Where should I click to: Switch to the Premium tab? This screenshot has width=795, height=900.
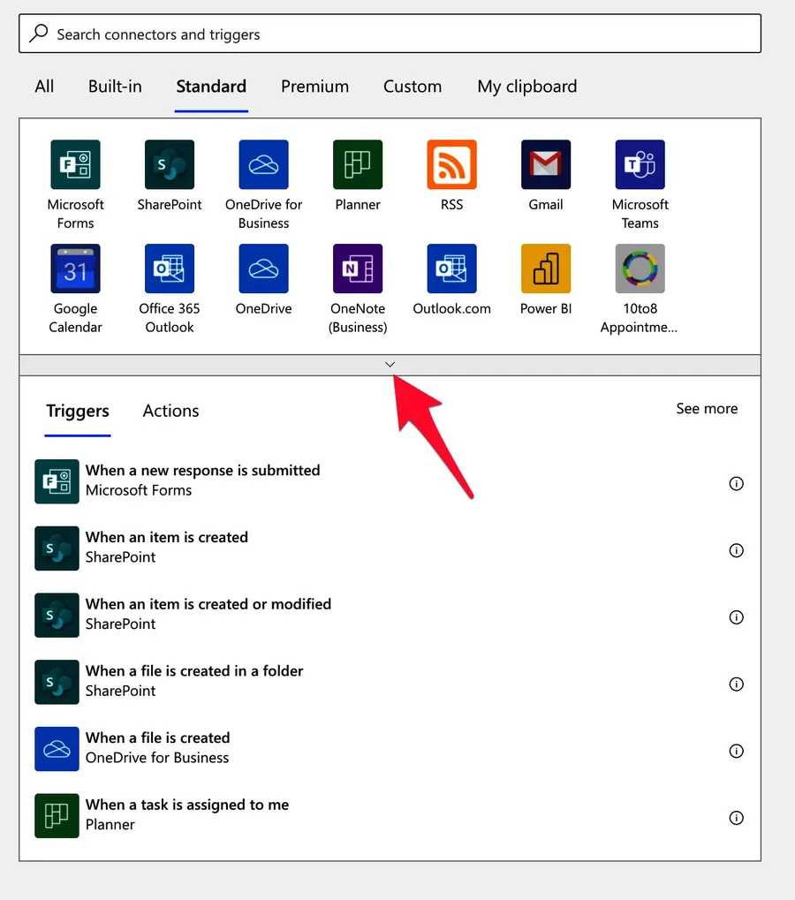pyautogui.click(x=314, y=86)
